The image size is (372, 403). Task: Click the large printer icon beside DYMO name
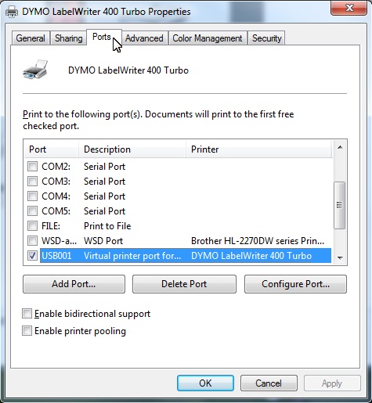[x=35, y=70]
